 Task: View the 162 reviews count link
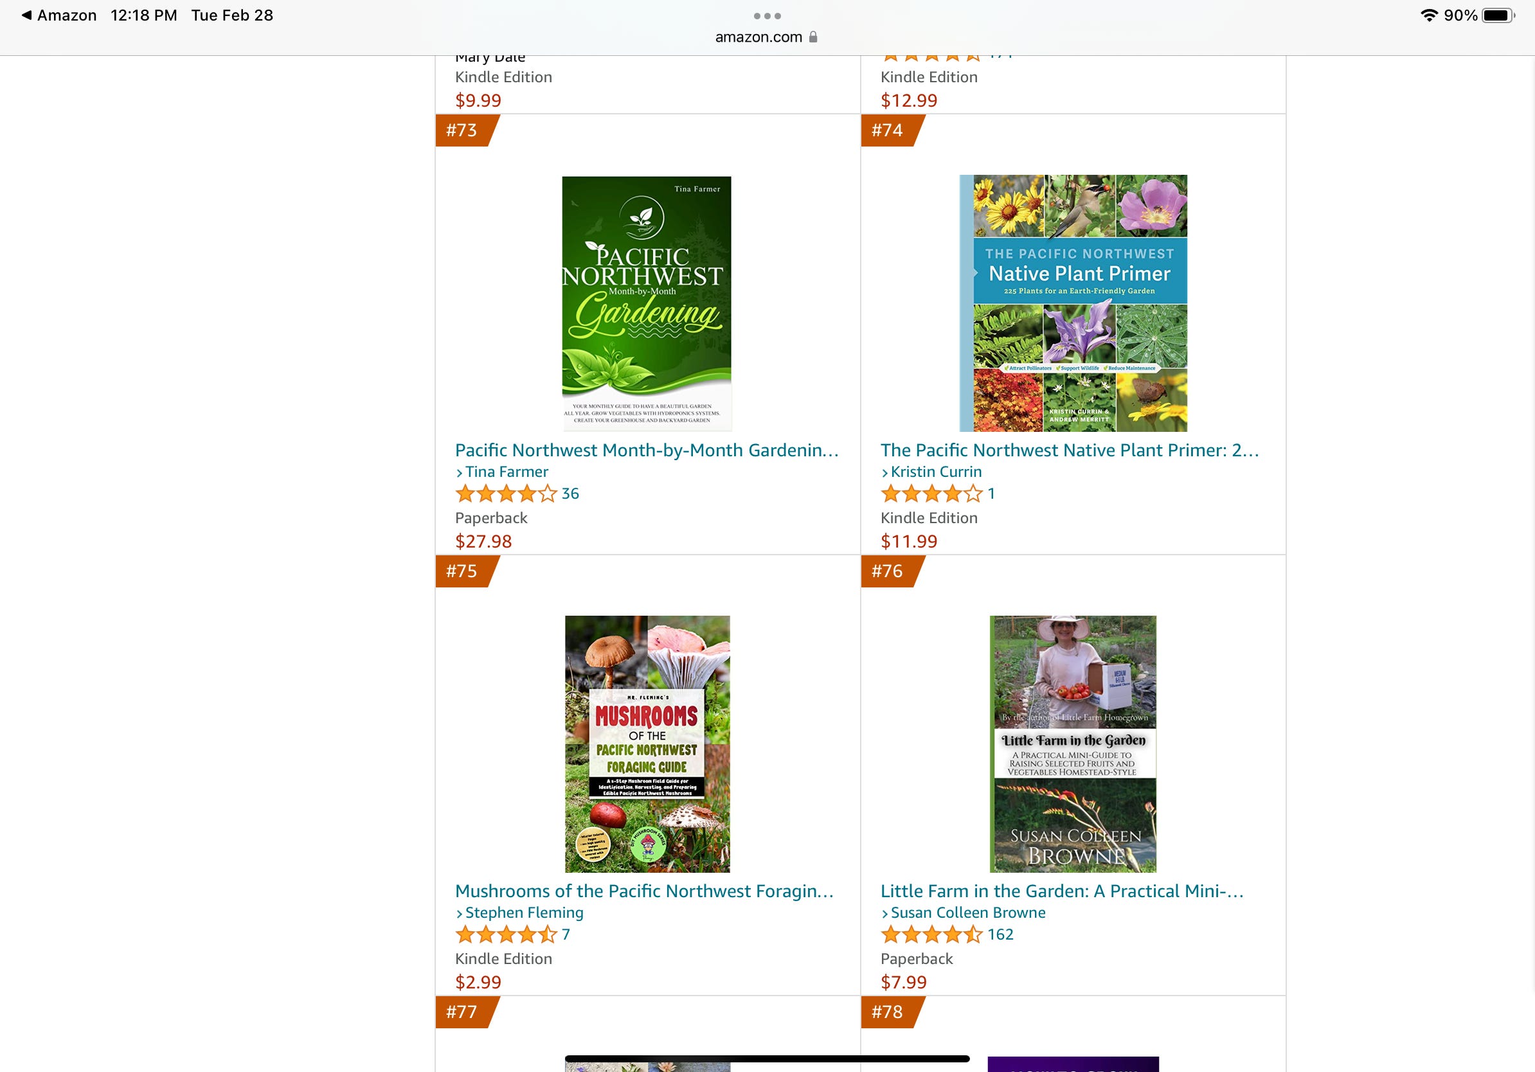(x=1000, y=935)
